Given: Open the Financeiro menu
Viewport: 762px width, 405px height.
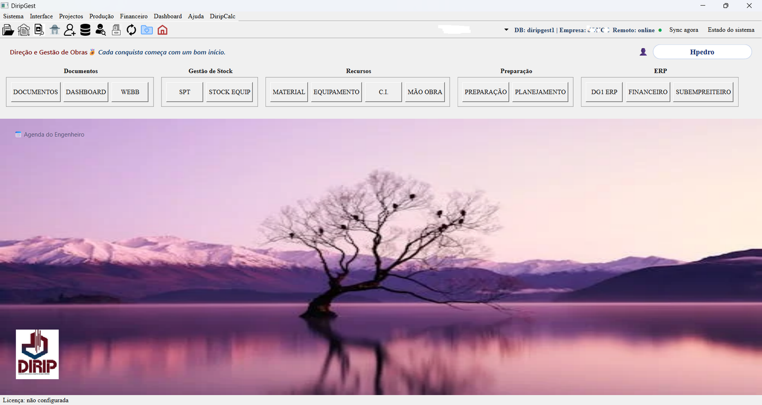Looking at the screenshot, I should [134, 16].
